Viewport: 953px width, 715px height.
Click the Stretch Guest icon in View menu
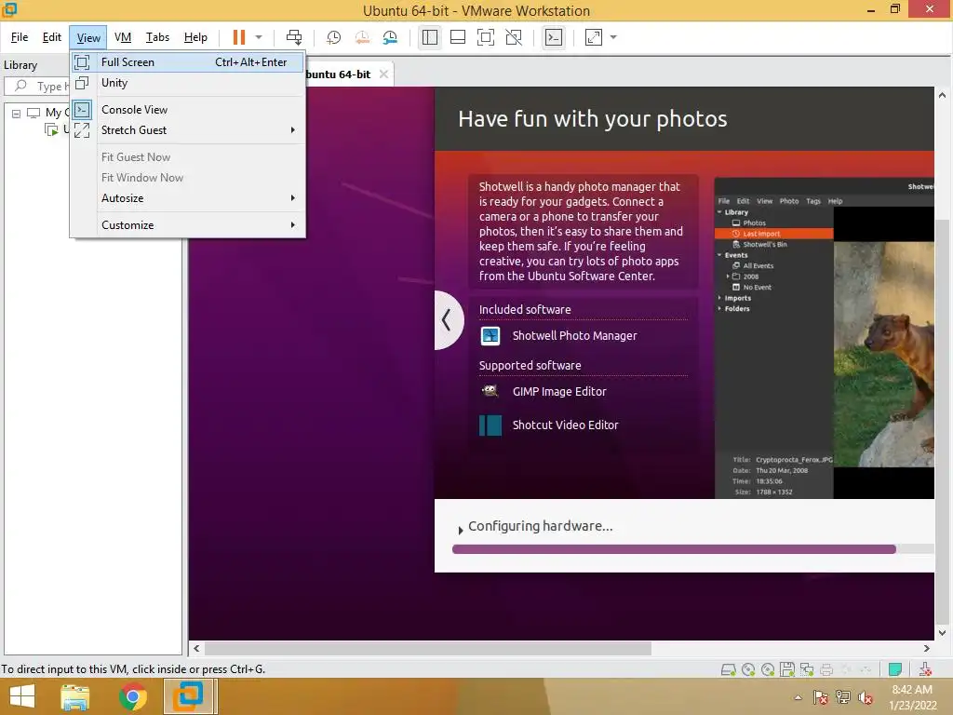tap(82, 130)
